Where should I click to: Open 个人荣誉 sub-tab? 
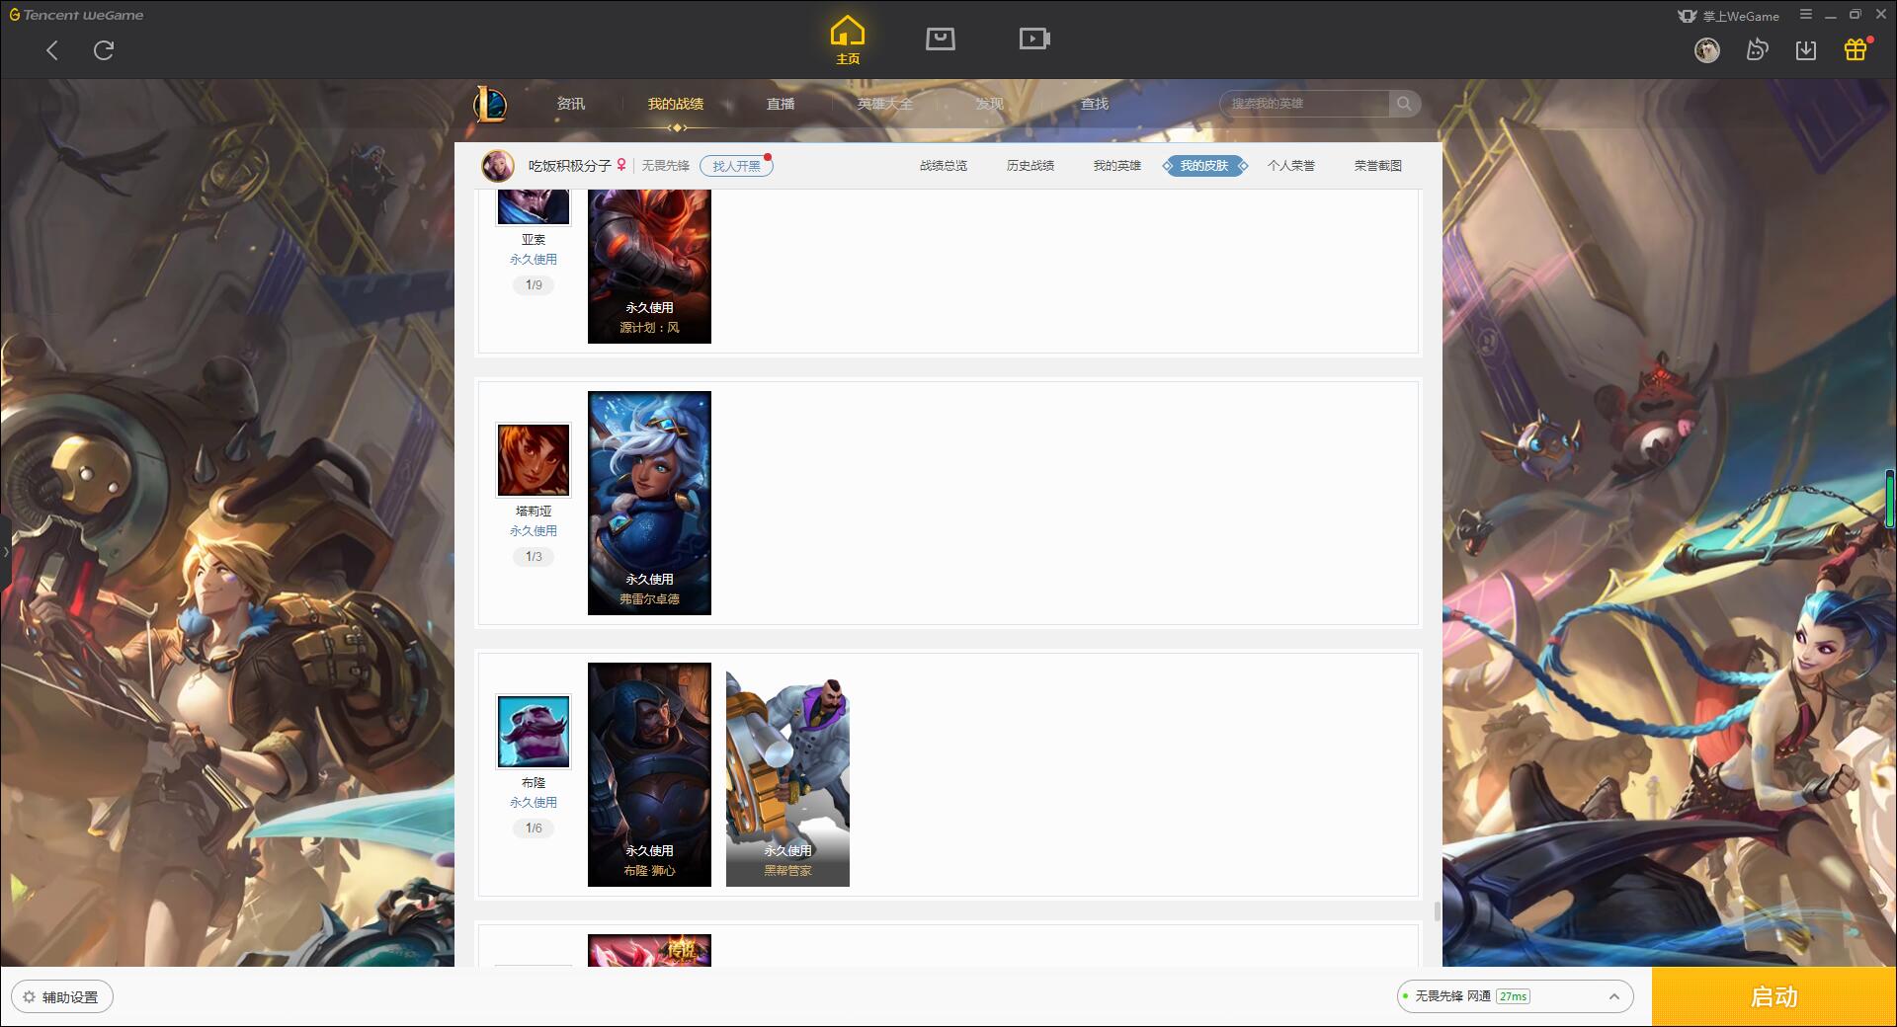tap(1291, 166)
